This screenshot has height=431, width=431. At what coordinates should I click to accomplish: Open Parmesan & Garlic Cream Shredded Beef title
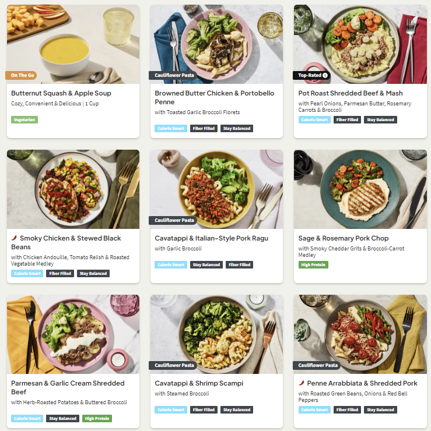click(68, 387)
